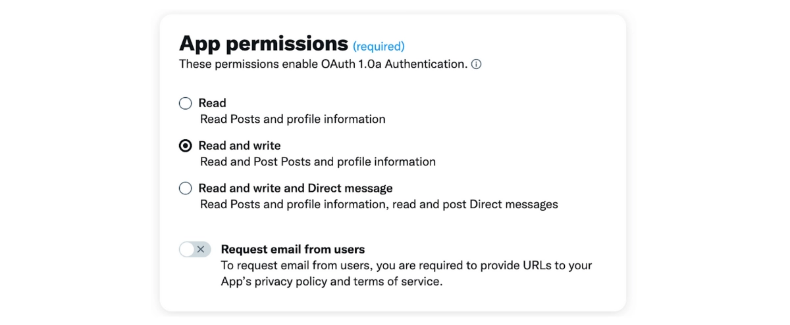Select the Read radio button

click(186, 103)
